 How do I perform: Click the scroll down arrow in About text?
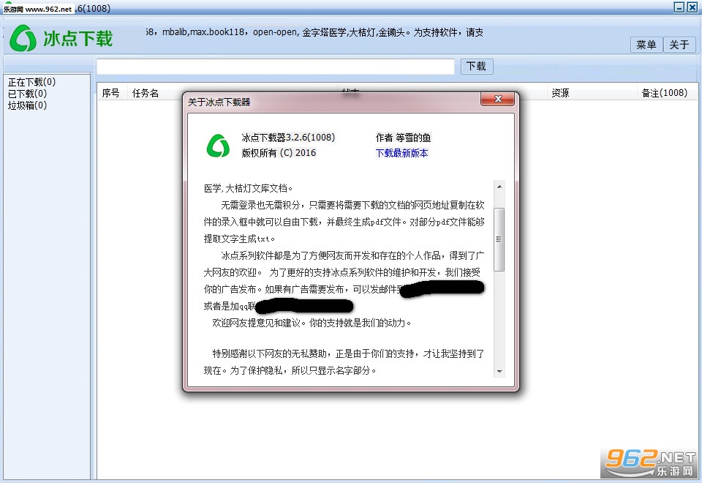point(499,372)
